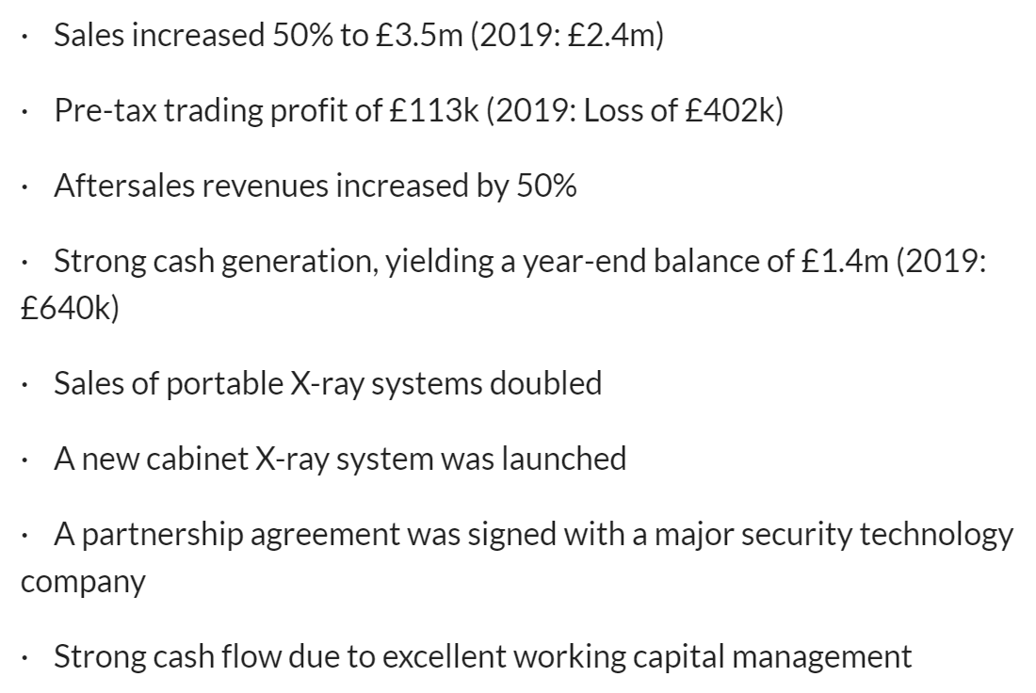Viewport: 1036px width, 693px height.
Task: Click 'A new cabinet X-ray system was launched'
Action: (340, 459)
